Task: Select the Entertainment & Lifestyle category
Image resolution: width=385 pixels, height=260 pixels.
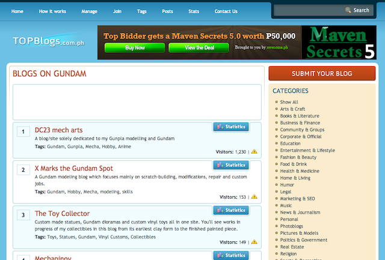Action: click(x=307, y=150)
